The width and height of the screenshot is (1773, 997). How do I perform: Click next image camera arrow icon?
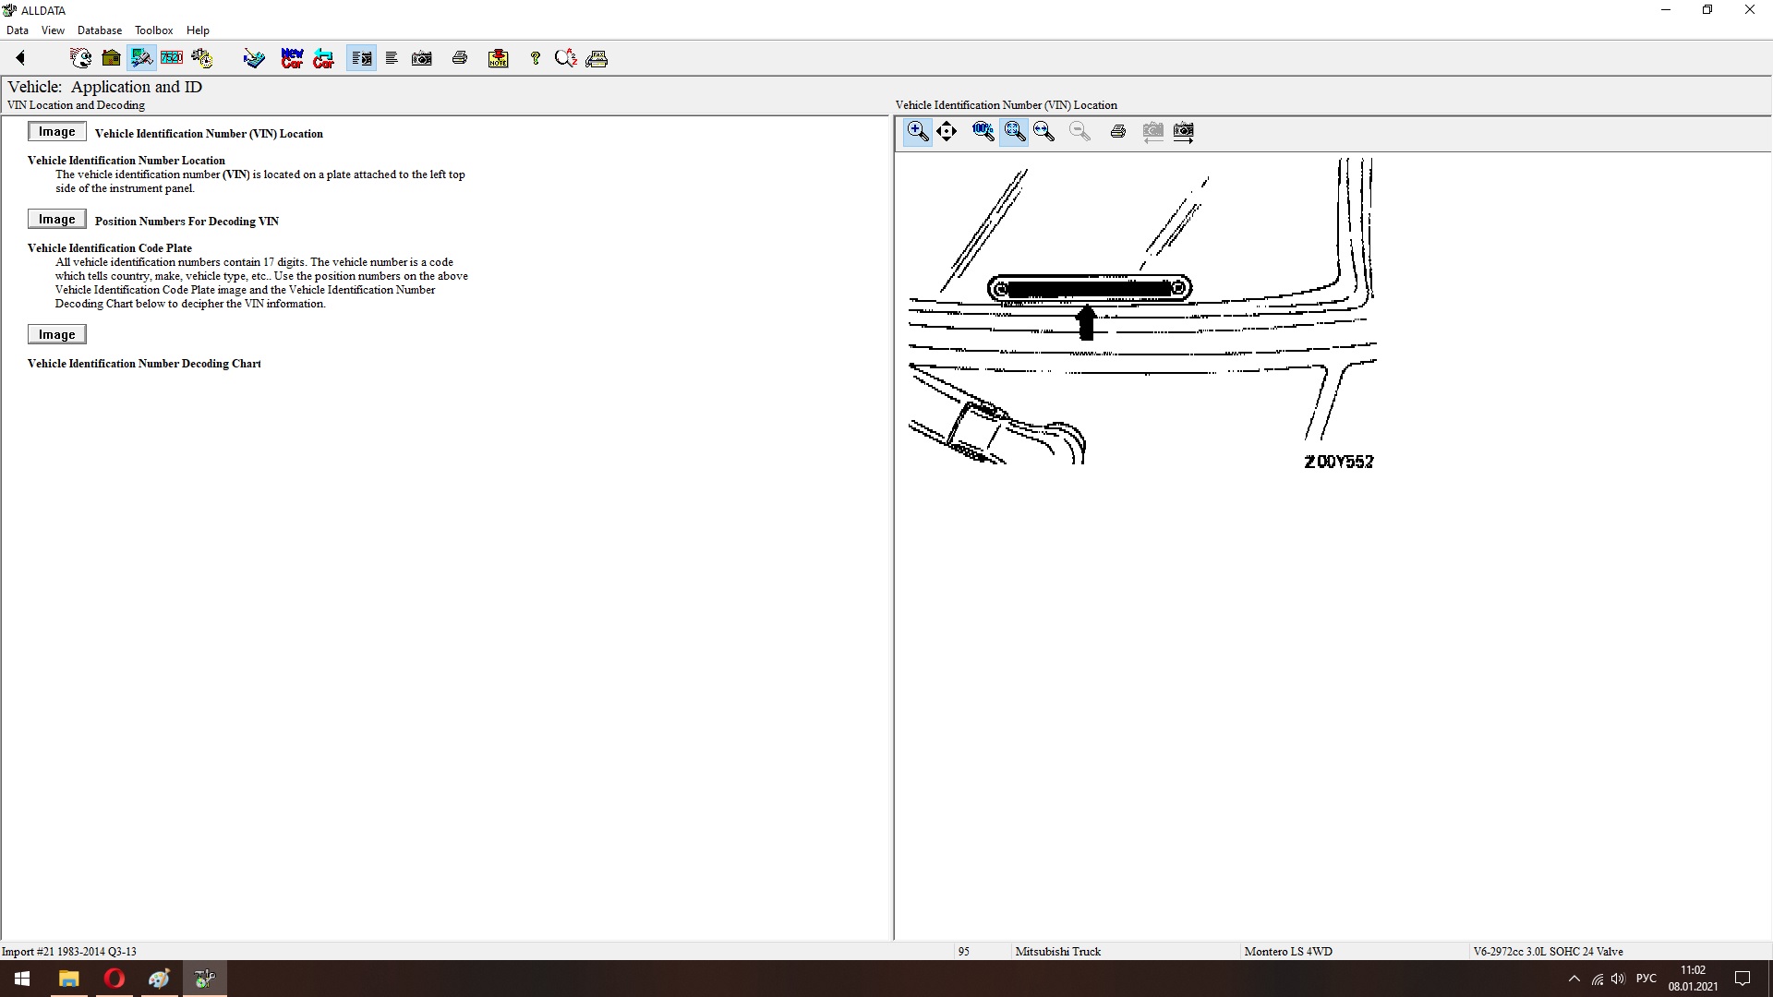coord(1183,131)
